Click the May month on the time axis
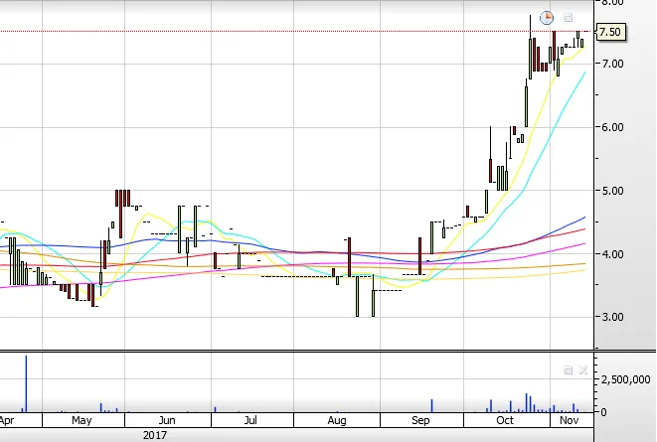 pos(82,420)
